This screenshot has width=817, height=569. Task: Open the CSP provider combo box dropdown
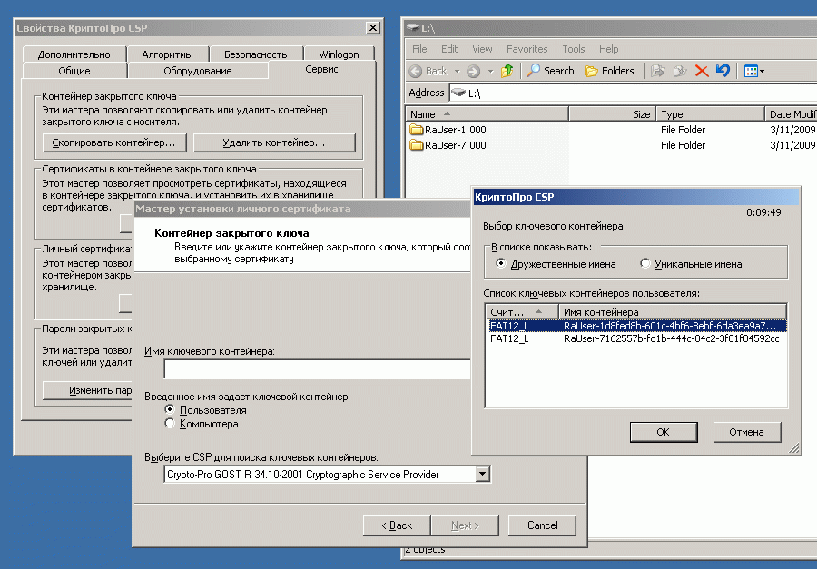coord(483,474)
